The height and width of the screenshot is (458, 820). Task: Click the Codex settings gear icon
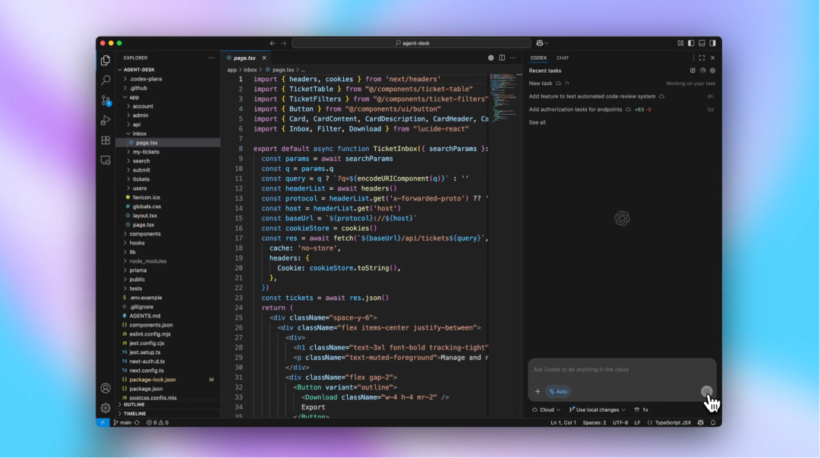(713, 71)
